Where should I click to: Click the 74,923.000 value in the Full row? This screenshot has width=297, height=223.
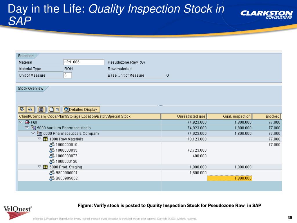(x=197, y=122)
